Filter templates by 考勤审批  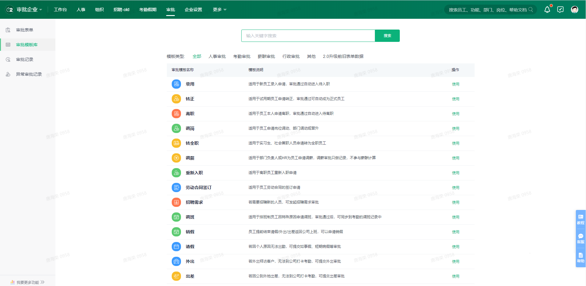242,56
